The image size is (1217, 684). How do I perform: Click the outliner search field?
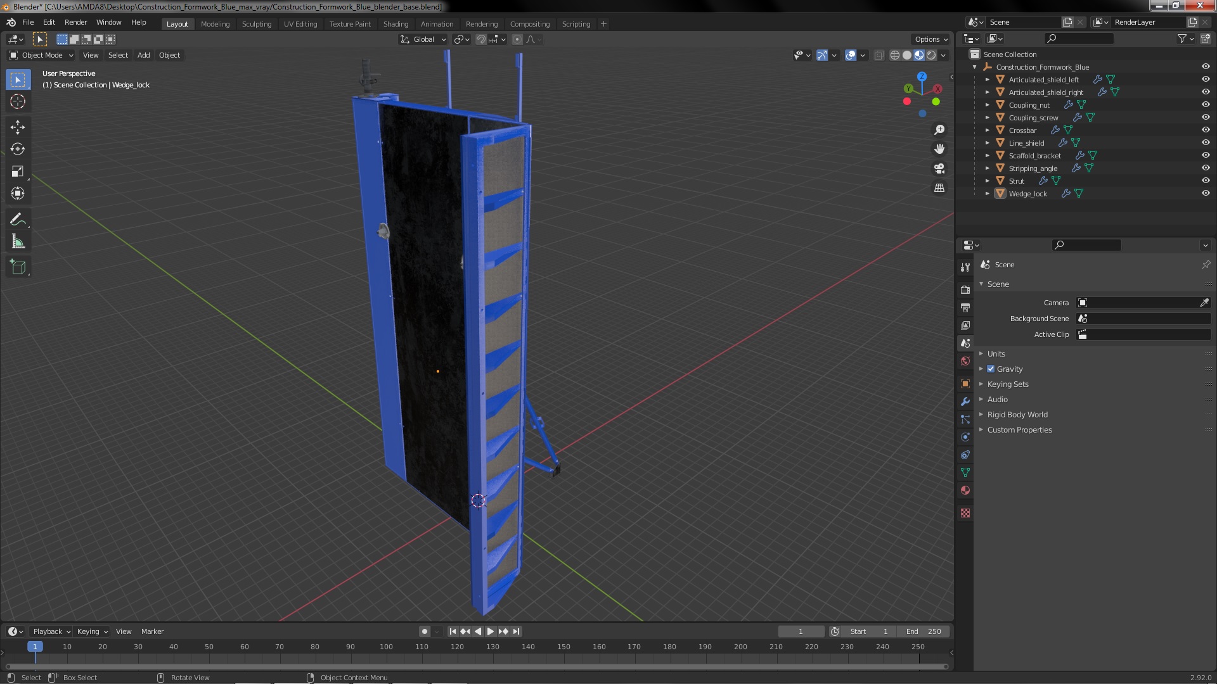1079,39
